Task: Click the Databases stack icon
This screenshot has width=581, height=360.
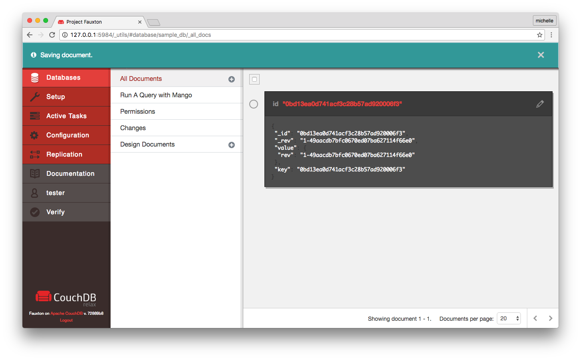Action: pos(35,78)
